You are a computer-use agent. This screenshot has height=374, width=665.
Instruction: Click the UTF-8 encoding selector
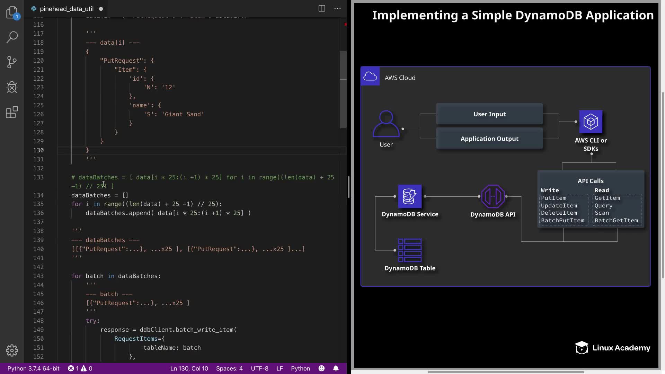click(259, 368)
